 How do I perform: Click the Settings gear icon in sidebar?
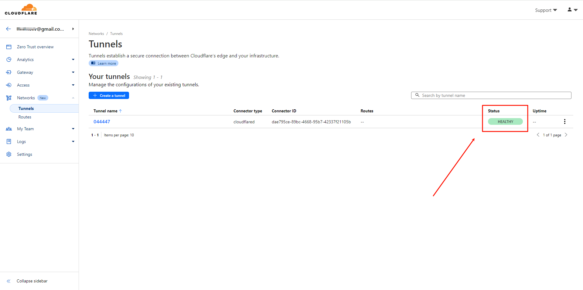9,154
